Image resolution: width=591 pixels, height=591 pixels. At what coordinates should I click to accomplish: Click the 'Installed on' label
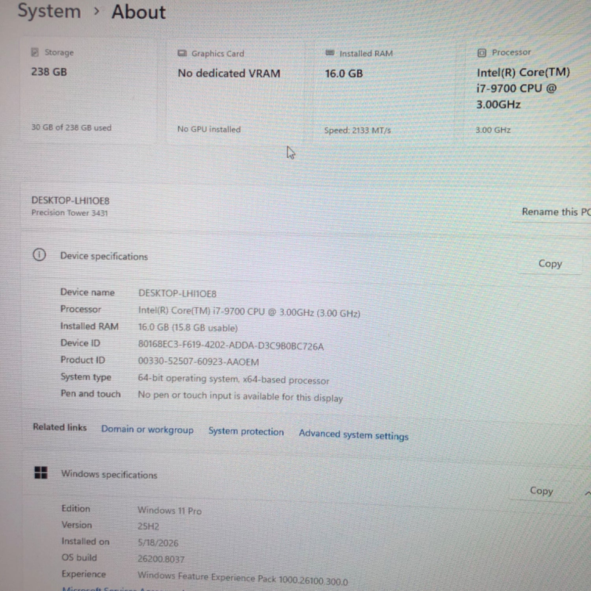(x=85, y=541)
